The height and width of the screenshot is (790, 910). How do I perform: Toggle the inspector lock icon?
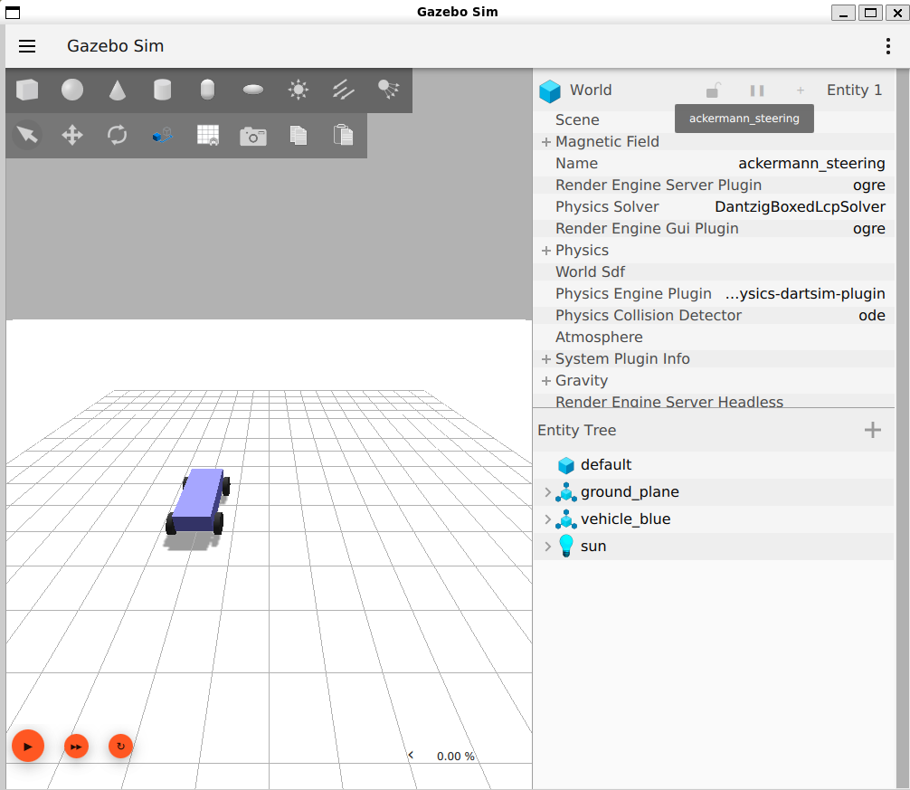[713, 90]
